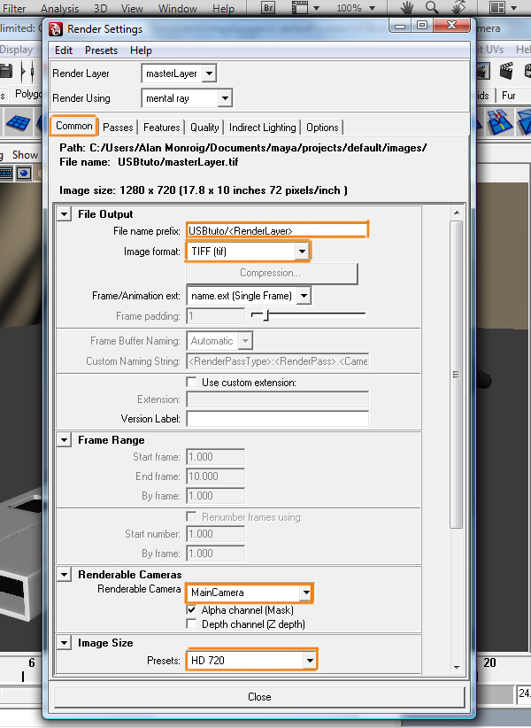Click the Maya clapperboard render icon
The width and height of the screenshot is (531, 728).
tap(506, 71)
